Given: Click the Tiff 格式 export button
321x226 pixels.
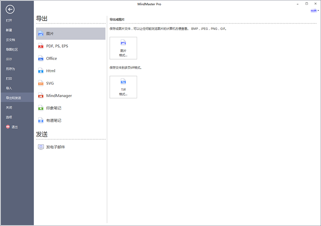Looking at the screenshot, I should (x=123, y=87).
